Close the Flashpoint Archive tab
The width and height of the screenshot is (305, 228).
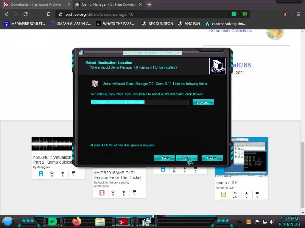[x=69, y=4]
